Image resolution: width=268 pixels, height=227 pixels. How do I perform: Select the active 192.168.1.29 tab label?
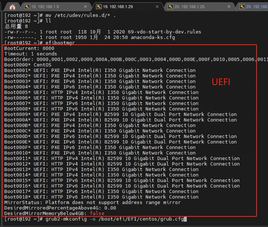pyautogui.click(x=119, y=7)
